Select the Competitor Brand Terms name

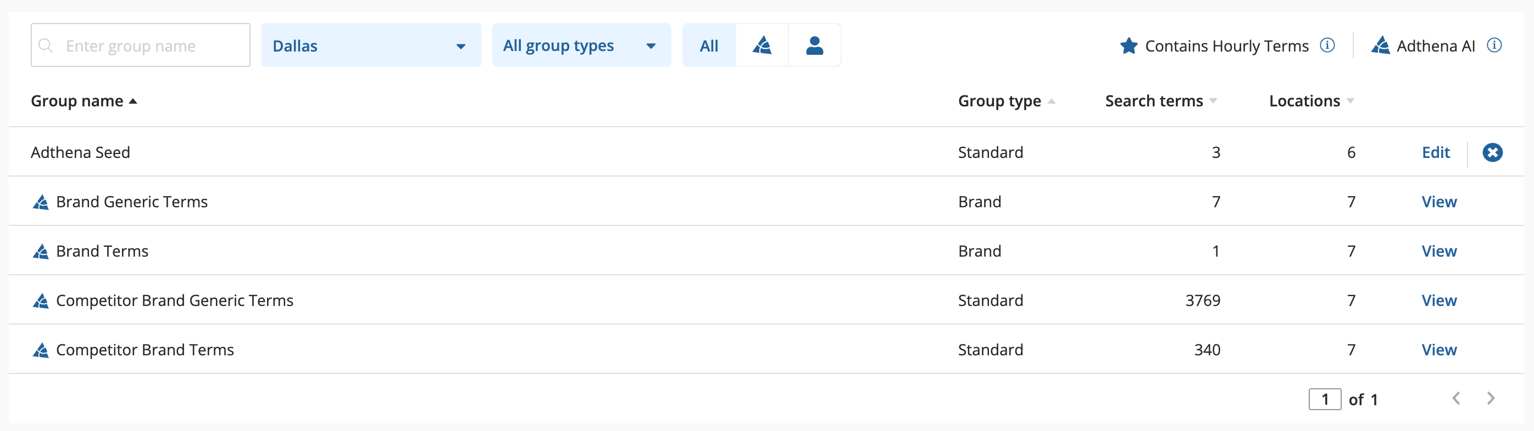[x=144, y=350]
